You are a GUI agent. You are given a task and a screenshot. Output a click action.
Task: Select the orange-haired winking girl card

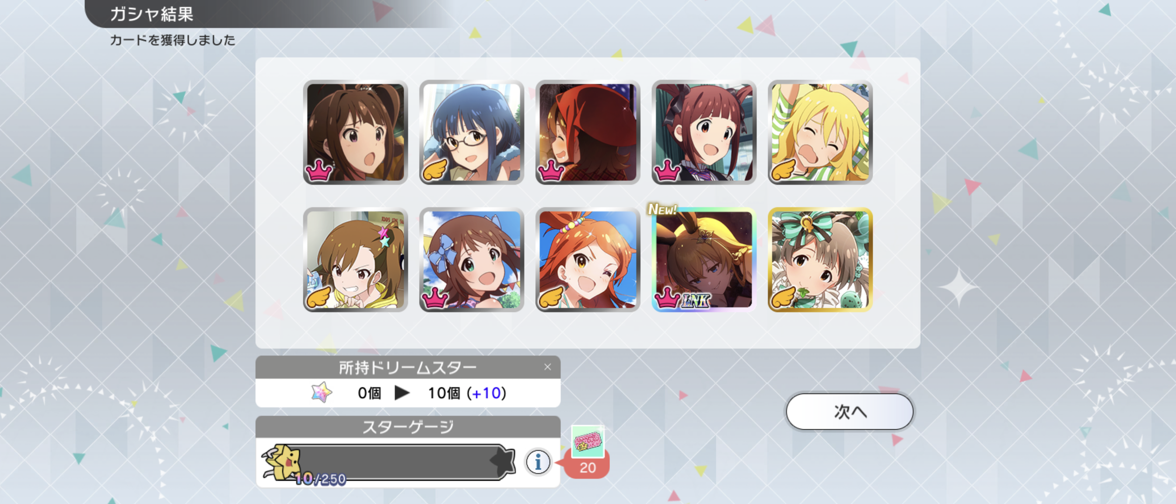[588, 259]
